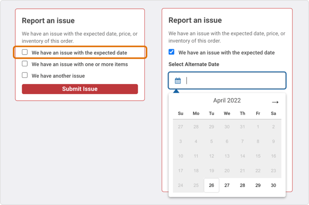This screenshot has width=309, height=205.
Task: Click the calendar icon in date field
Action: pyautogui.click(x=178, y=81)
